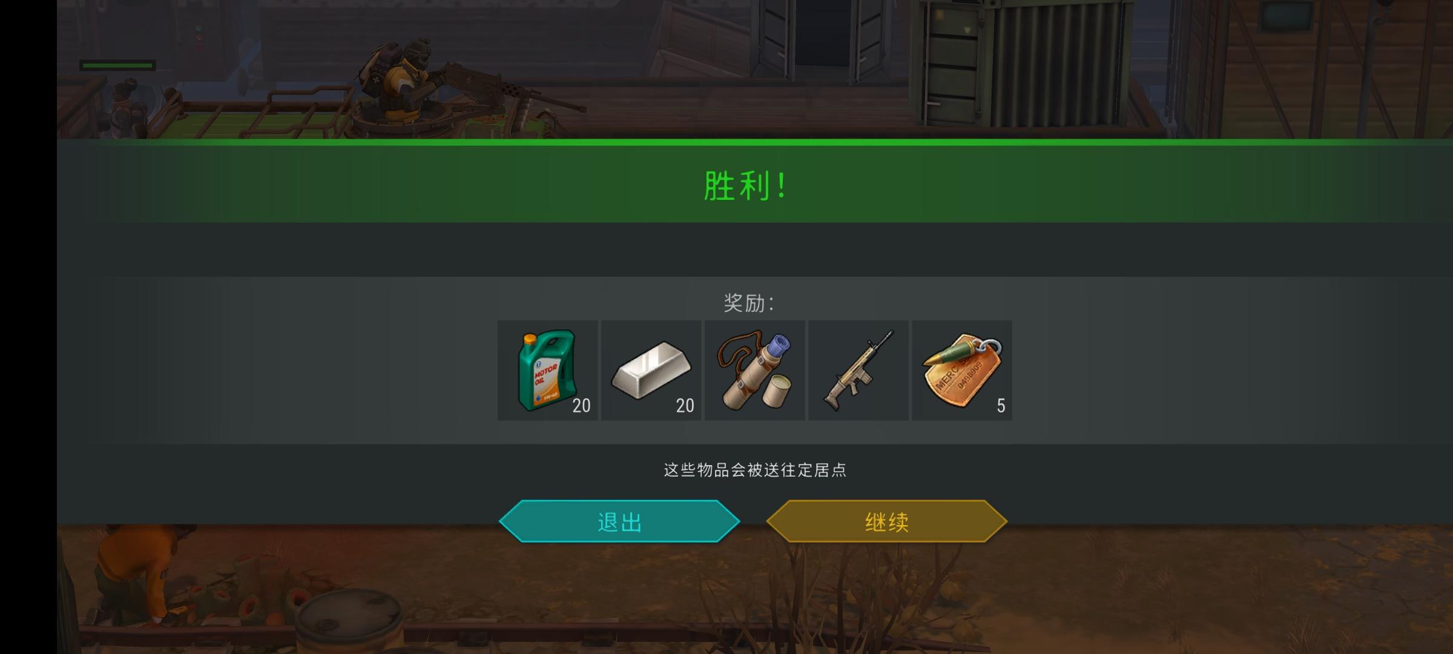Click the quantity 5 on dog tag
This screenshot has height=654, width=1453.
point(1001,406)
